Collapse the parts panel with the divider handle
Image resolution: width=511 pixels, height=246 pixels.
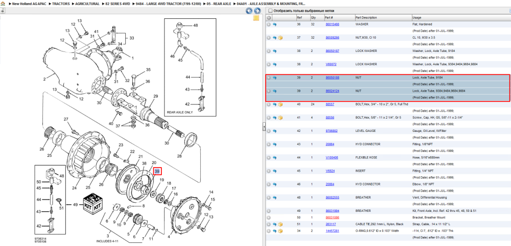(264, 127)
